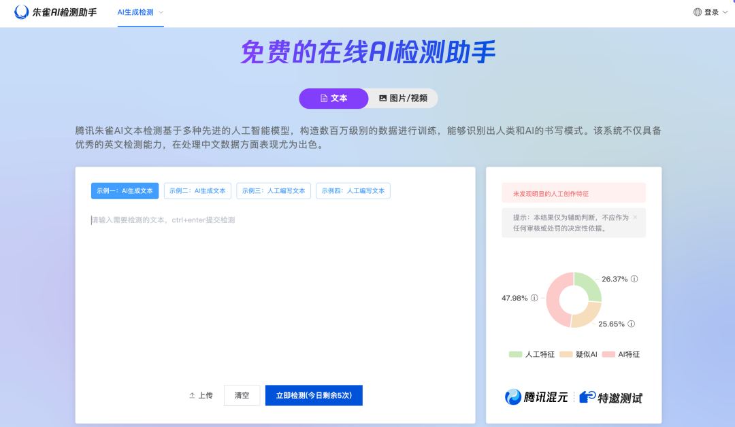Click the upload arrow icon next to 清空
735x427 pixels.
(193, 395)
